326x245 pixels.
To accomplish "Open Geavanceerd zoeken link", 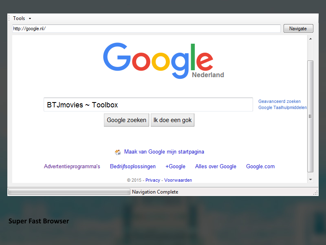I will pyautogui.click(x=280, y=101).
